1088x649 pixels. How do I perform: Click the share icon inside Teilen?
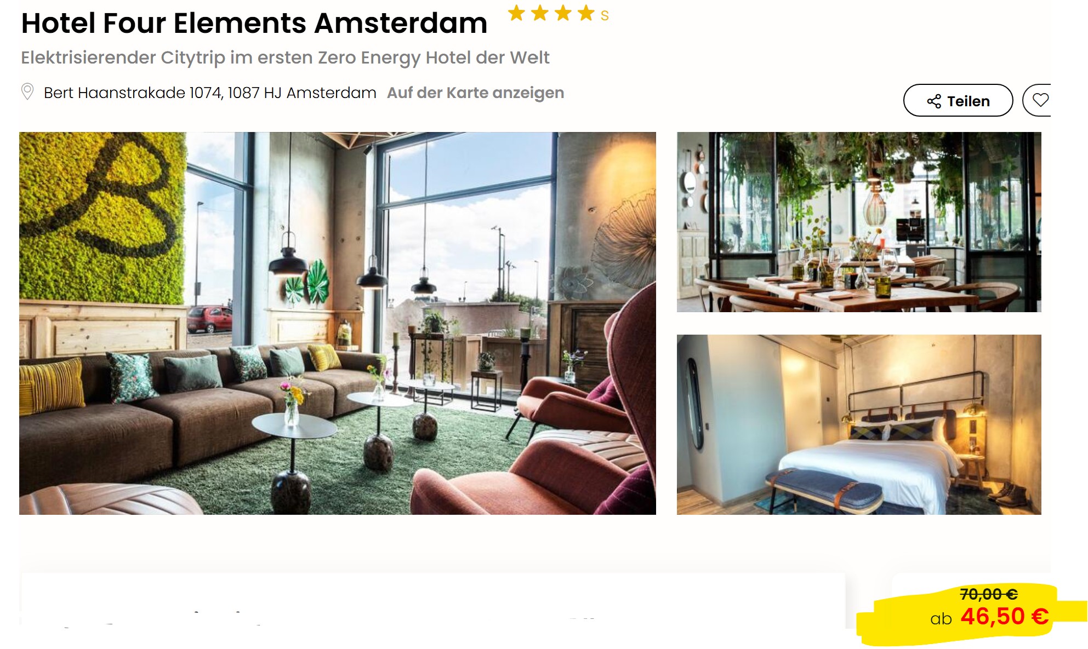934,101
